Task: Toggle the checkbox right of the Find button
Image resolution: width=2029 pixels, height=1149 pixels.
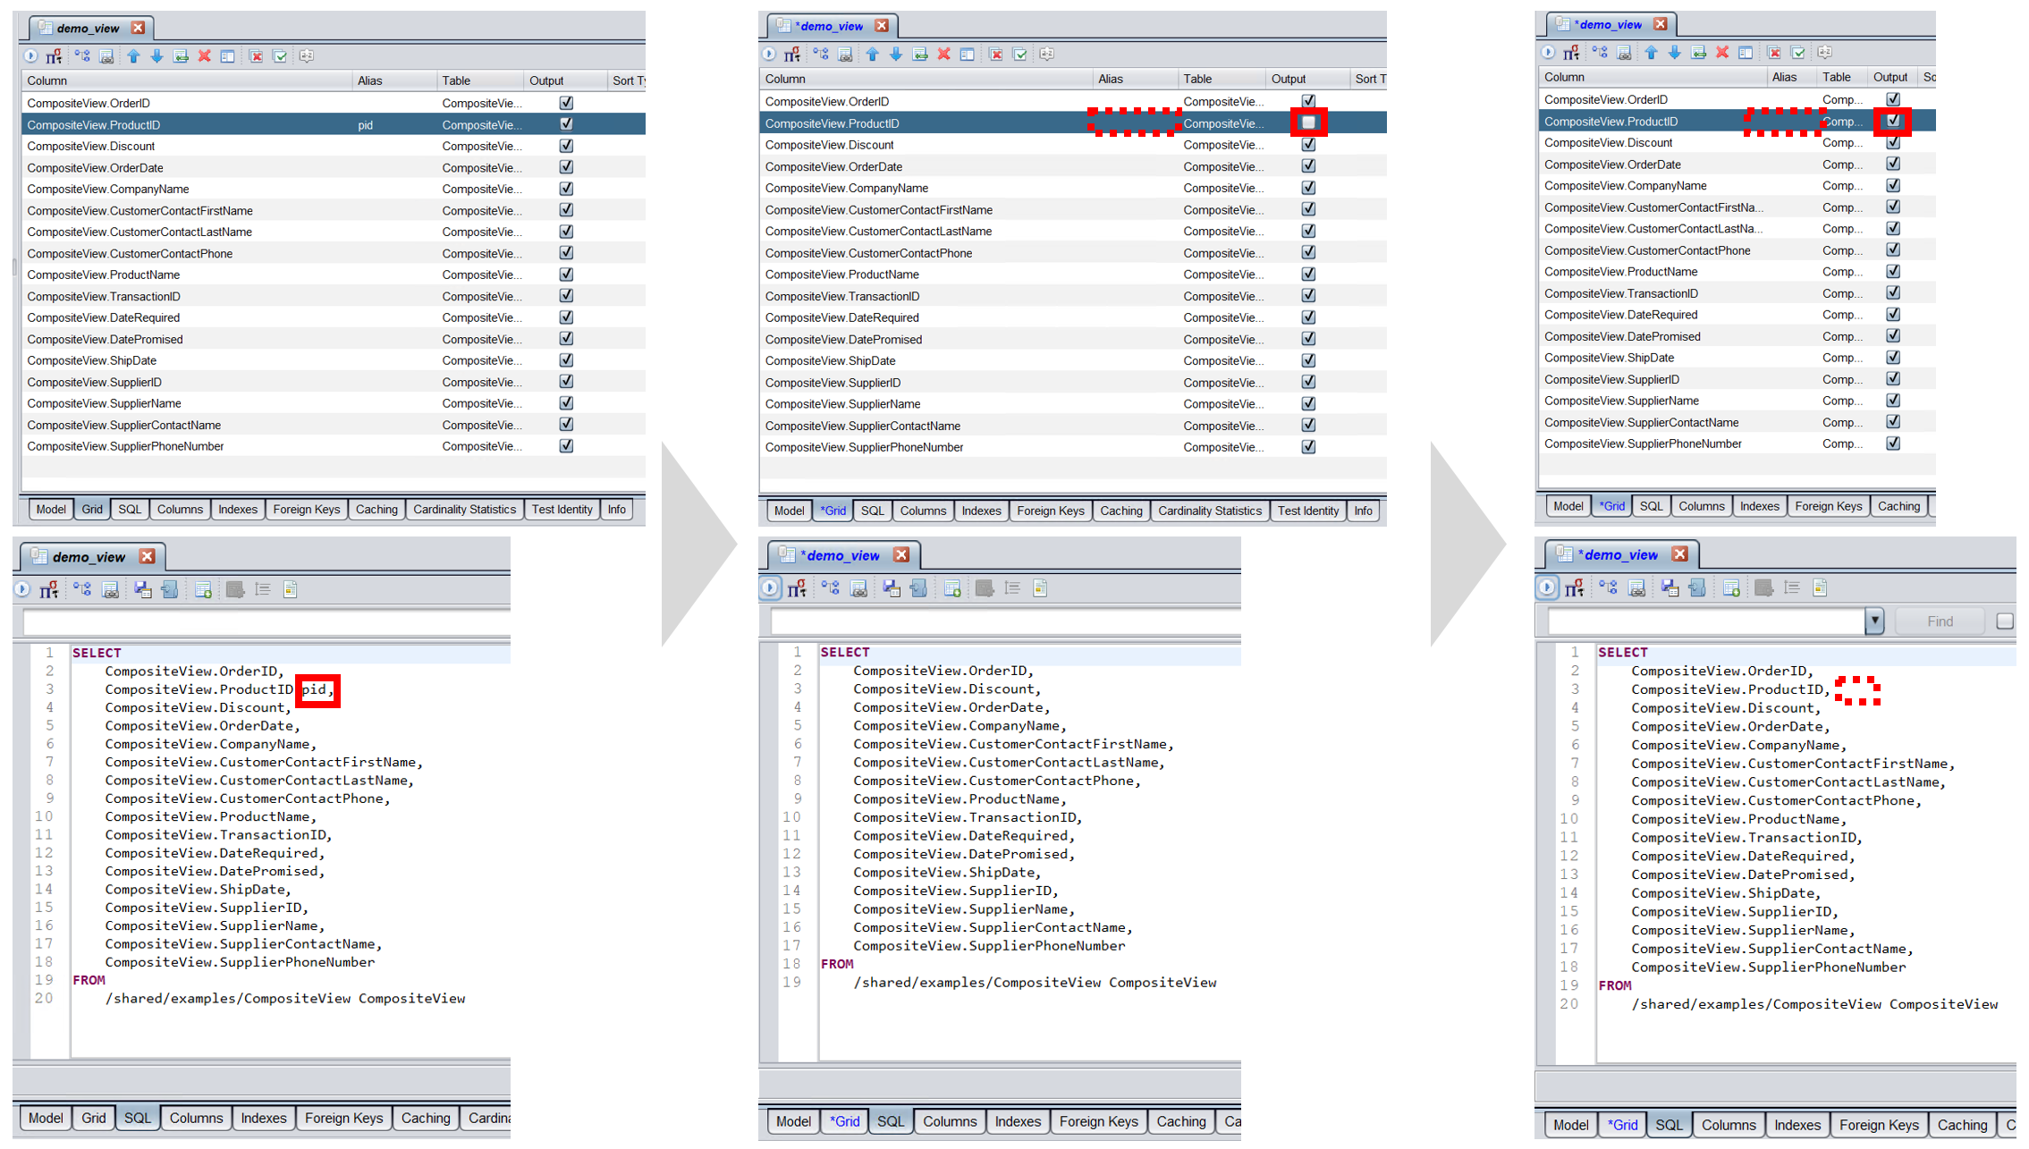Action: [2004, 621]
